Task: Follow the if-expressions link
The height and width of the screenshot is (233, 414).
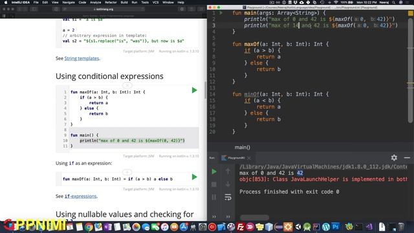Action: point(80,196)
